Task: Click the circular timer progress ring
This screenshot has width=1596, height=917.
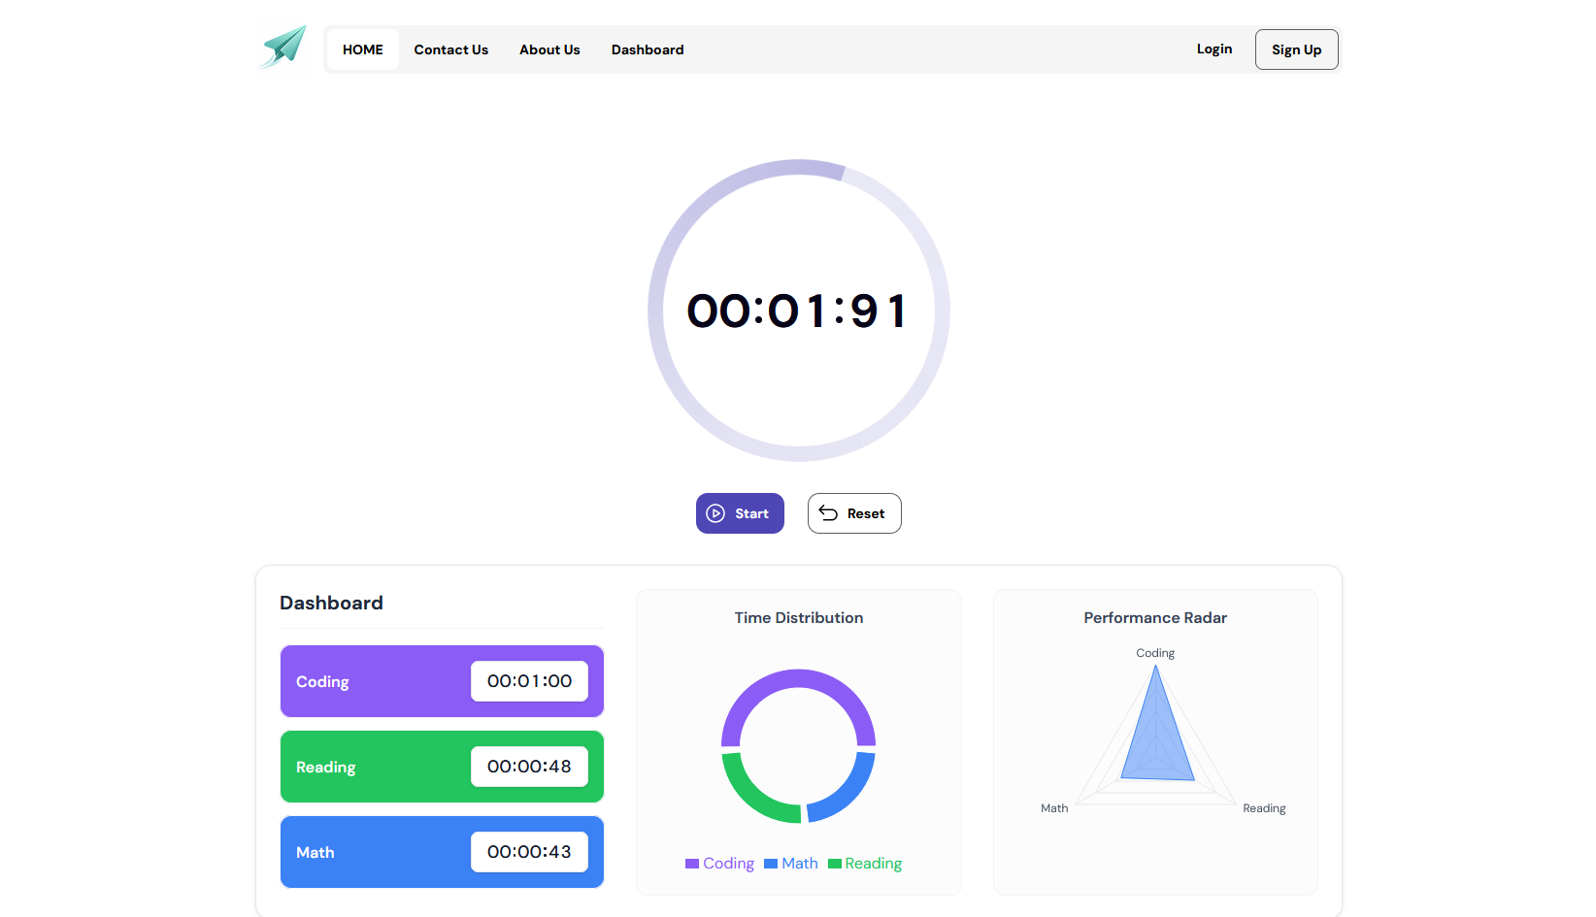Action: (656, 311)
